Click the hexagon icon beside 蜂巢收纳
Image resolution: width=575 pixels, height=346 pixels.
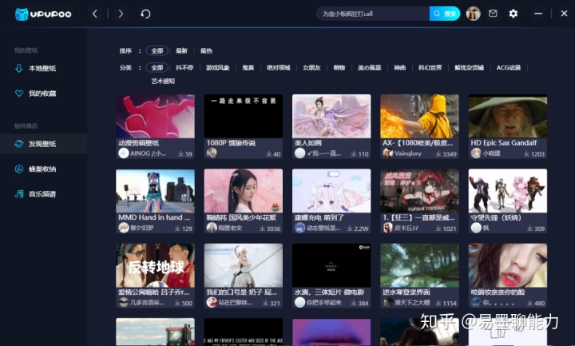pyautogui.click(x=19, y=169)
